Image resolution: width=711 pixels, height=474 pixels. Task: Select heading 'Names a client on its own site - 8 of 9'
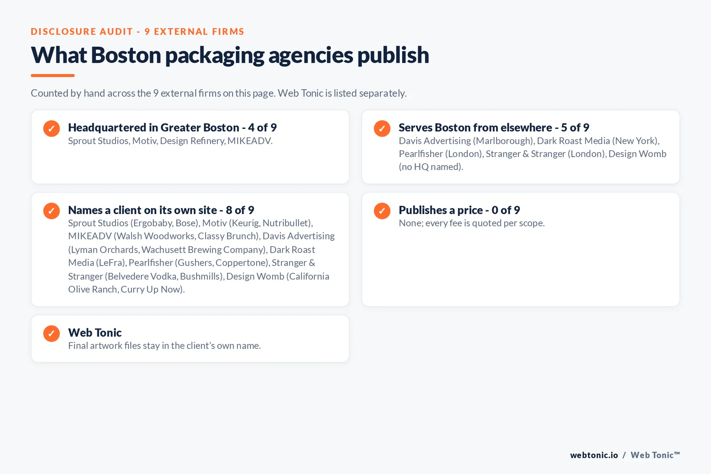tap(161, 210)
